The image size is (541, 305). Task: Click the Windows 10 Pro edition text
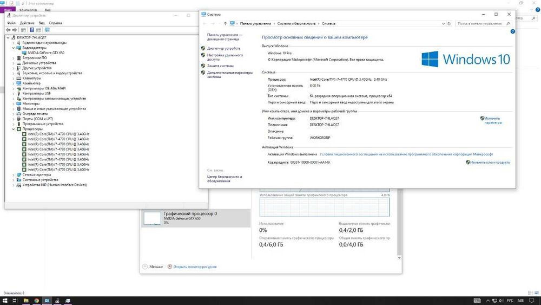click(x=280, y=53)
